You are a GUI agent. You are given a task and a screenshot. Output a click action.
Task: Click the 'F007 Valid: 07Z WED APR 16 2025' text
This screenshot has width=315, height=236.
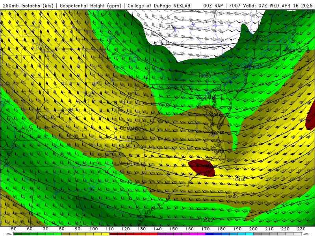click(271, 6)
